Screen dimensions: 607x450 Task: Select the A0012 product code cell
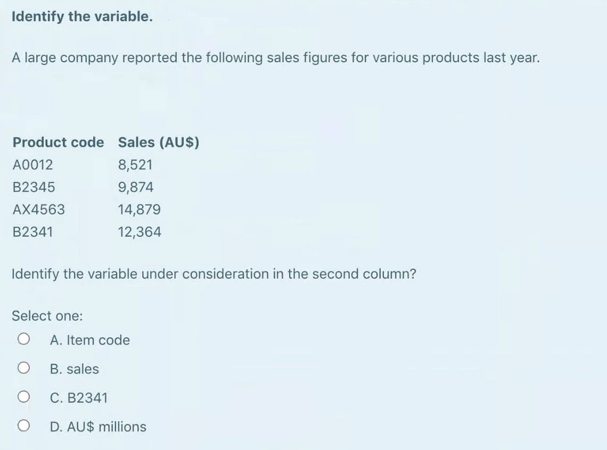tap(32, 165)
